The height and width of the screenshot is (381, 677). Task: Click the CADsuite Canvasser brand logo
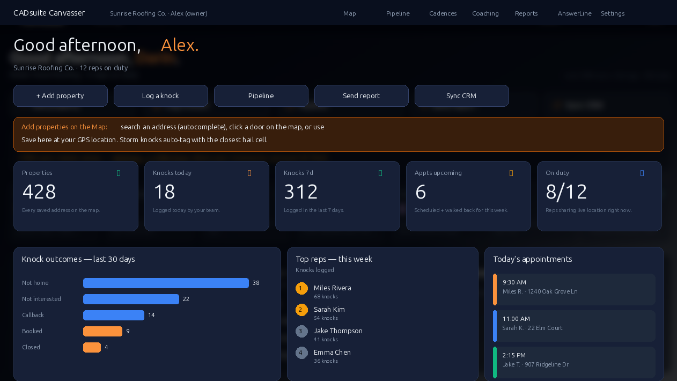coord(49,13)
